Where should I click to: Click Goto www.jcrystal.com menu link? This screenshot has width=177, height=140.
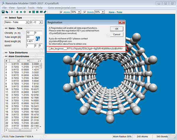62,8
